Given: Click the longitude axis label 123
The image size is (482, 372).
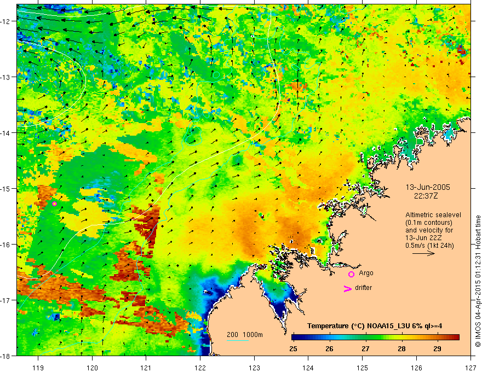Looking at the screenshot, I should (x=254, y=368).
